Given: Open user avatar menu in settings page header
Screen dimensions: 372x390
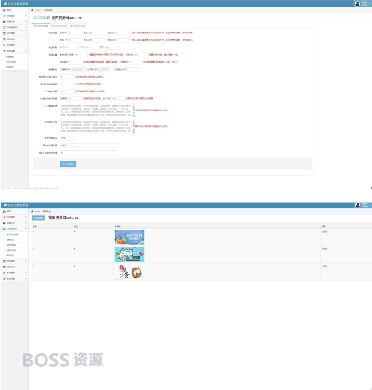Looking at the screenshot, I should tap(357, 4).
